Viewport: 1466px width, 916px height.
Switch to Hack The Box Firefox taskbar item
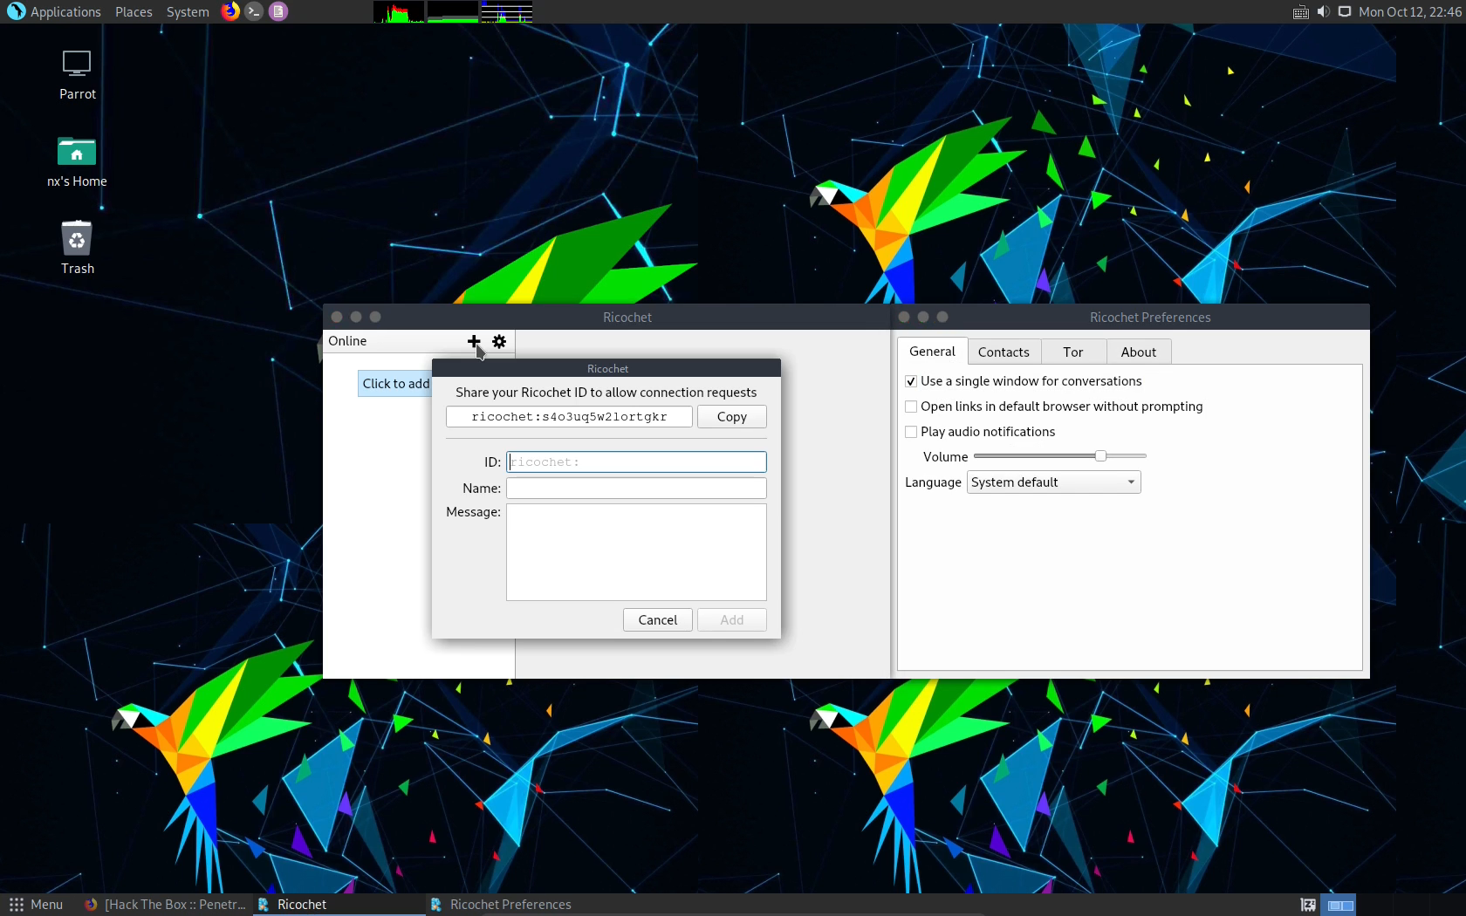pyautogui.click(x=165, y=905)
